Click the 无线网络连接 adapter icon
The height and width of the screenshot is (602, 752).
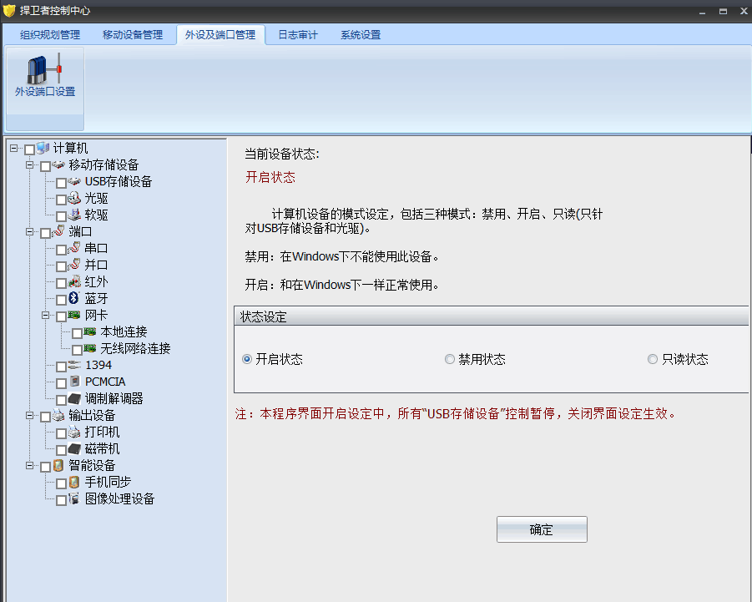pos(90,348)
